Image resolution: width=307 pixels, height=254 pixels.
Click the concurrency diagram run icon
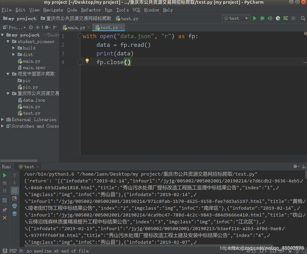[286, 19]
